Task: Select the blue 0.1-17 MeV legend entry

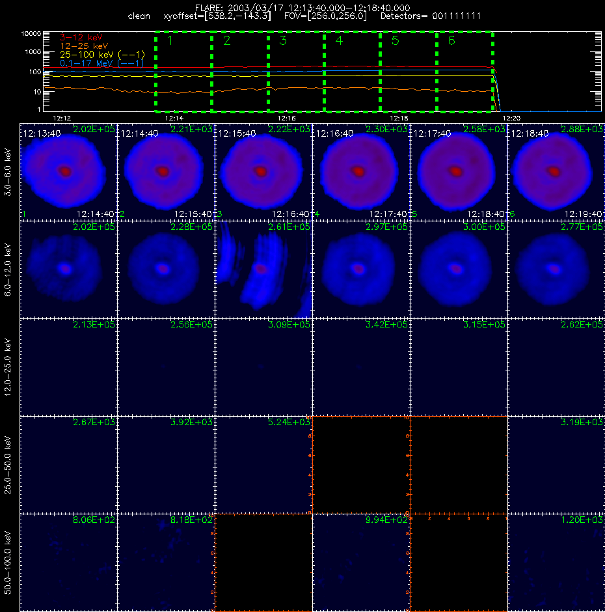Action: click(101, 63)
